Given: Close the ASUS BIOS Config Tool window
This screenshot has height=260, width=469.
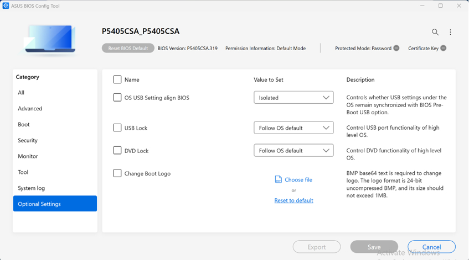Looking at the screenshot, I should 459,6.
